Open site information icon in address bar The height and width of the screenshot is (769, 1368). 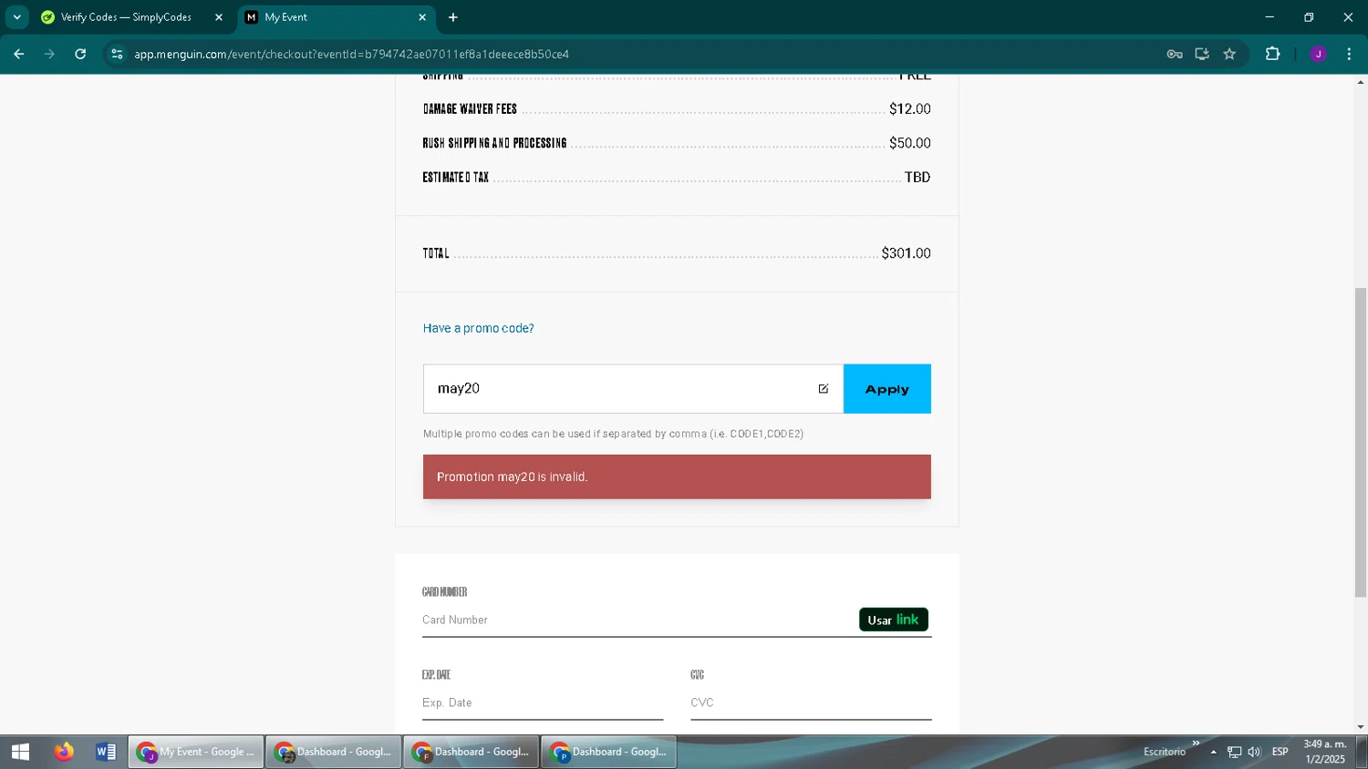pos(117,54)
